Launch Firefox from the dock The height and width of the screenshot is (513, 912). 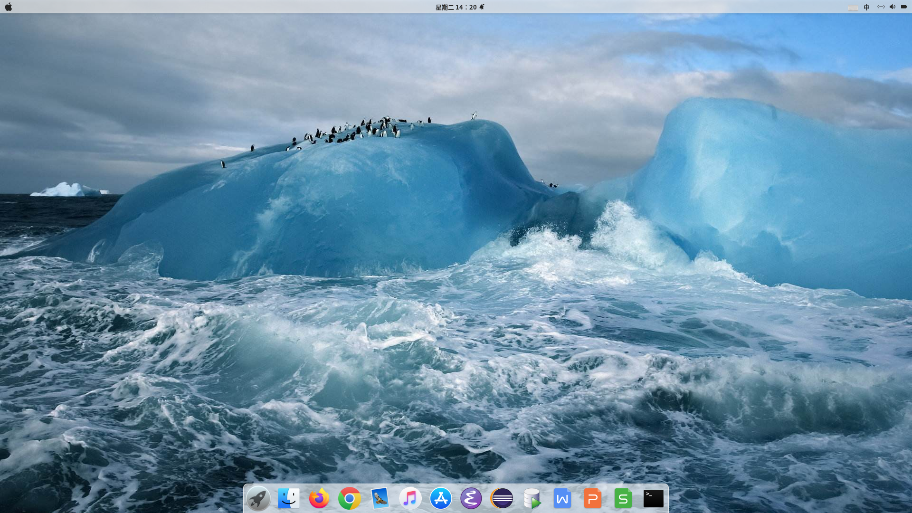(319, 498)
